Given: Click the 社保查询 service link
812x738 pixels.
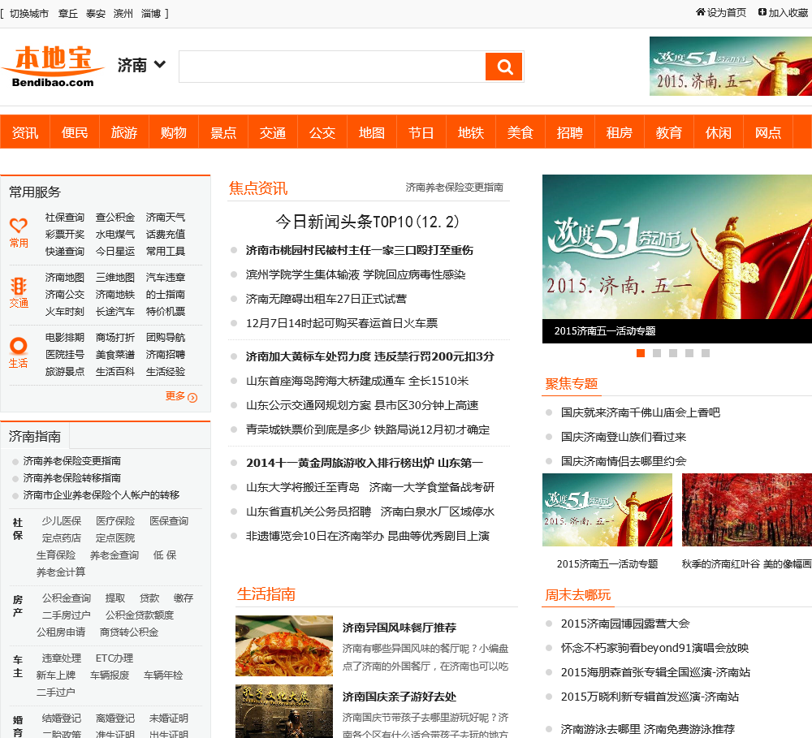Looking at the screenshot, I should [65, 218].
